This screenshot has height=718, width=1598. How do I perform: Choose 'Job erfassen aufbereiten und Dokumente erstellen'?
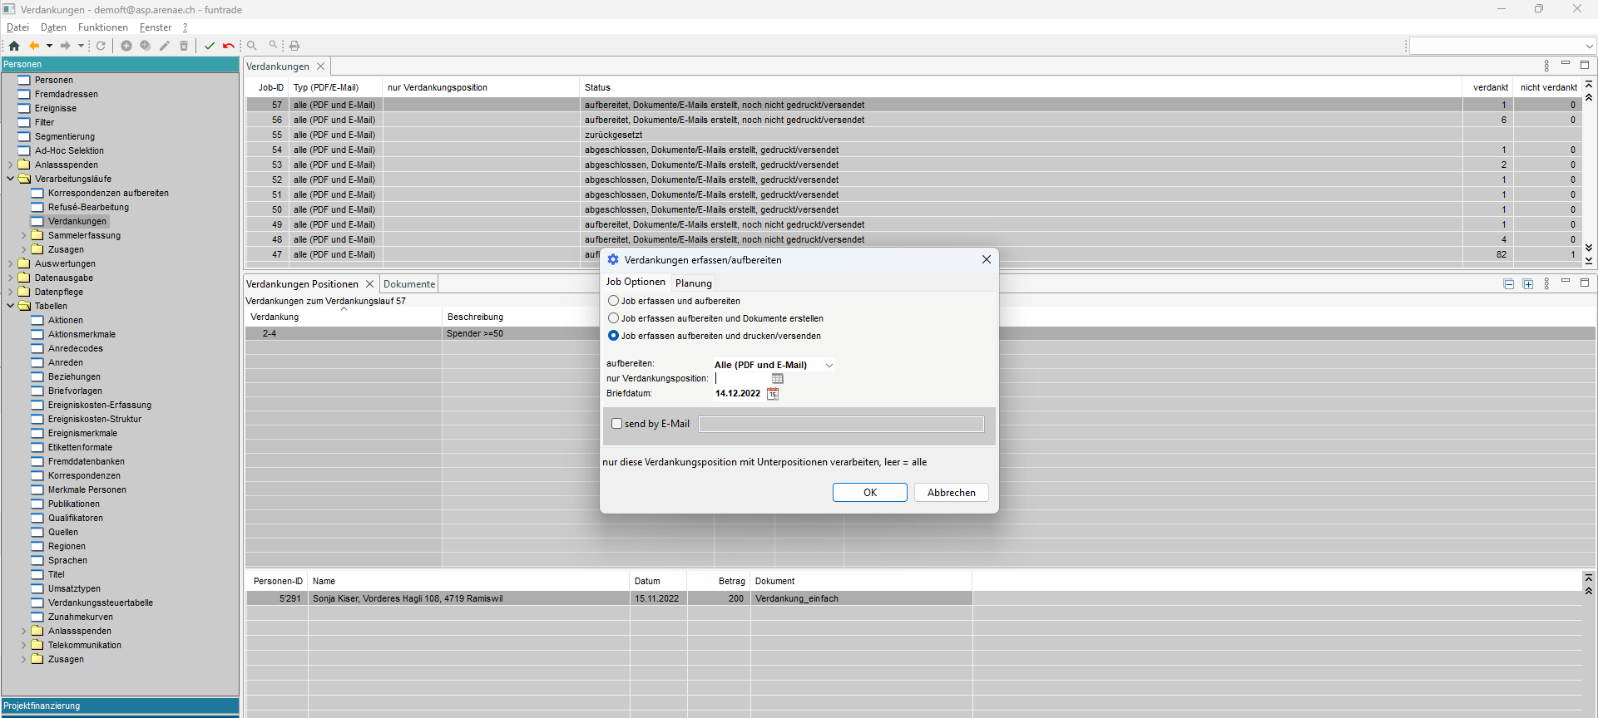(x=614, y=318)
